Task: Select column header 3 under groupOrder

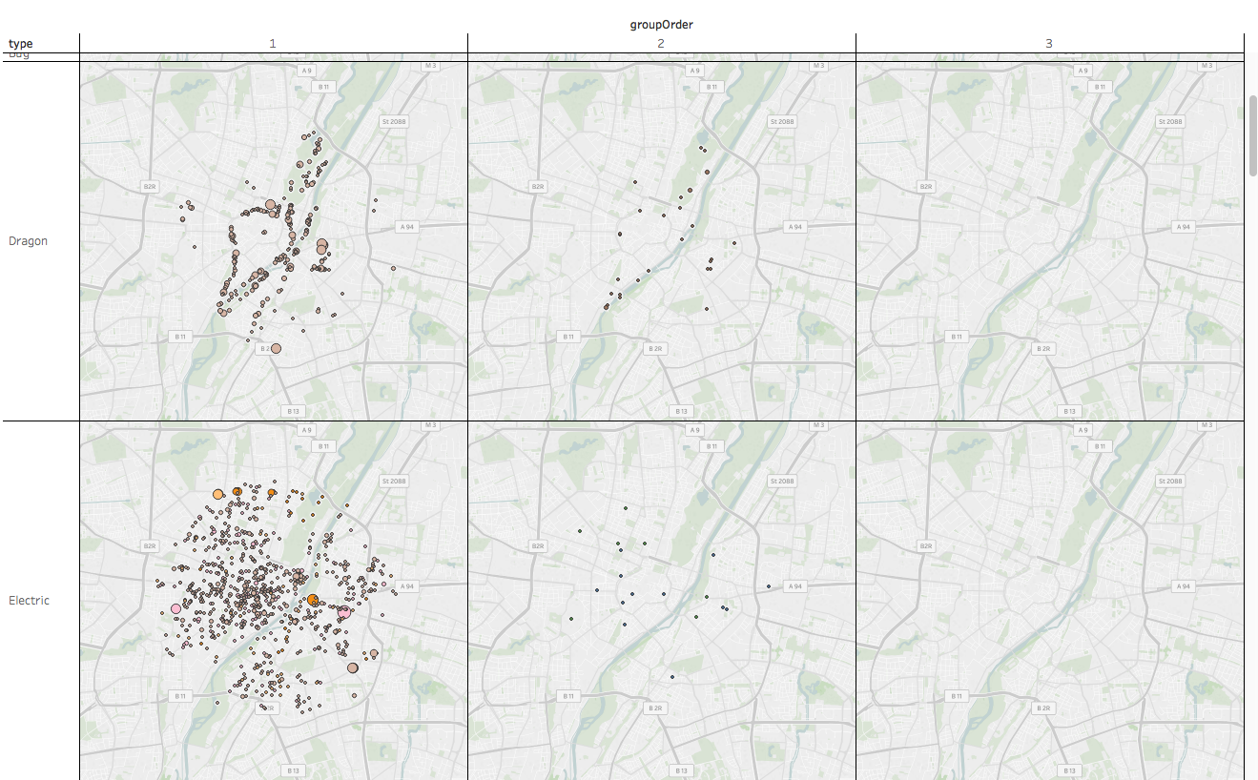Action: (x=1050, y=44)
